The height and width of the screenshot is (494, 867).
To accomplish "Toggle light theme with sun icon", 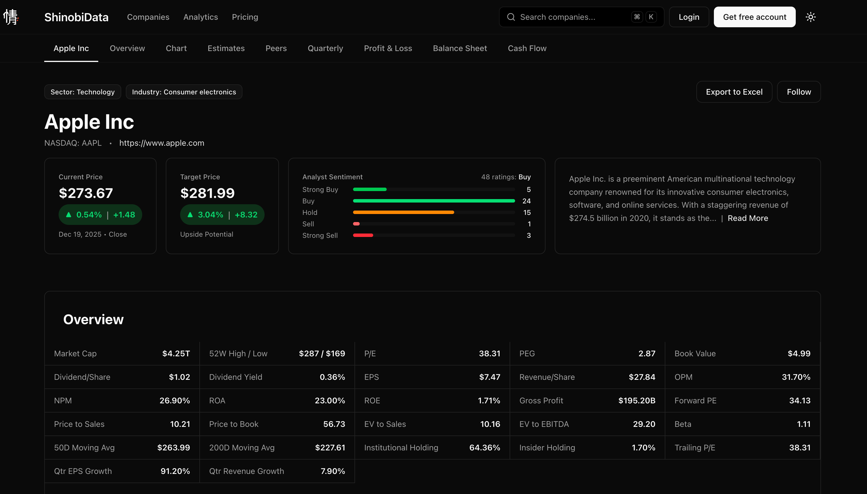I will pyautogui.click(x=810, y=17).
